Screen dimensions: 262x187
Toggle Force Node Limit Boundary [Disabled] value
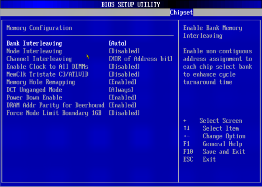tap(124, 113)
